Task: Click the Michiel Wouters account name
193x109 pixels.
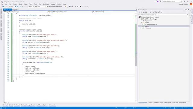Action: coord(183,4)
